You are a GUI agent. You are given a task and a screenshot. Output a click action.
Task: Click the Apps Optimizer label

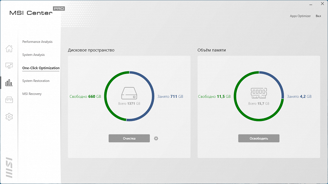point(300,16)
